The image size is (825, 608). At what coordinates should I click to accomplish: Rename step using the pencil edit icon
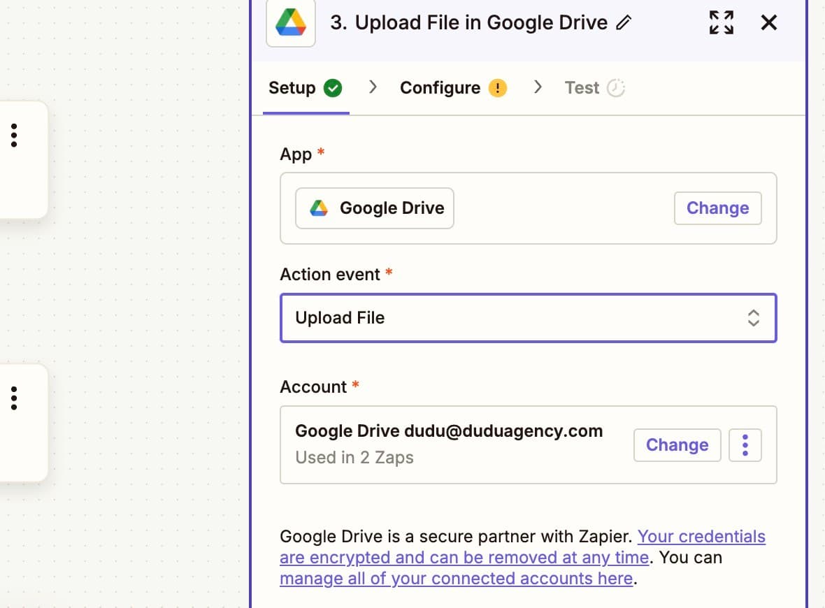[x=624, y=22]
